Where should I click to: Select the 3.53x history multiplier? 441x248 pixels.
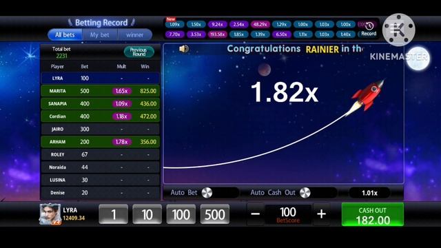pos(196,34)
